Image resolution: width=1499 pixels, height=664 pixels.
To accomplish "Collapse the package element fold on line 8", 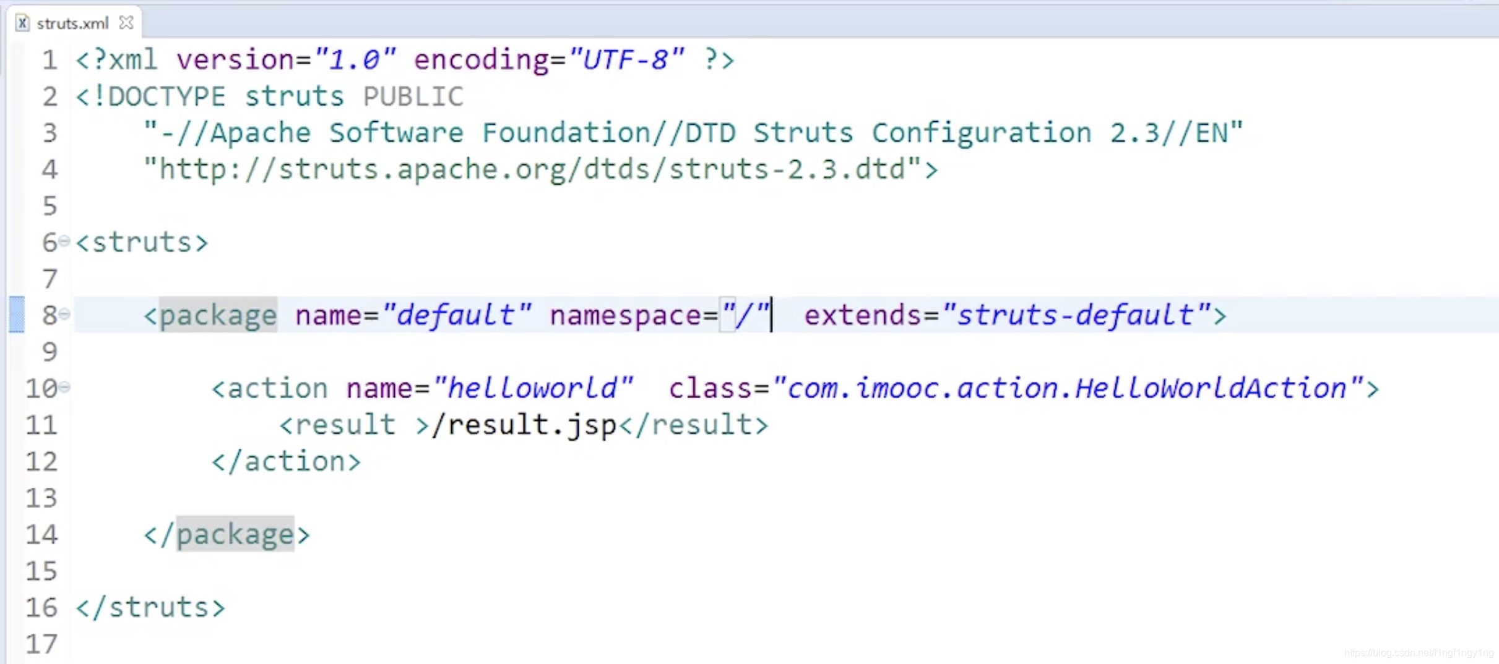I will coord(64,314).
